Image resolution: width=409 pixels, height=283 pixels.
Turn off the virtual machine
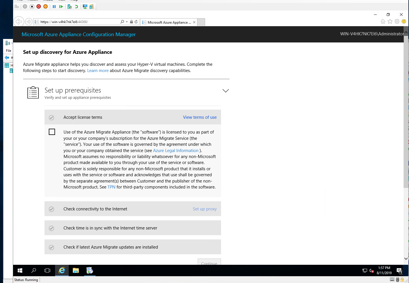pos(32,6)
